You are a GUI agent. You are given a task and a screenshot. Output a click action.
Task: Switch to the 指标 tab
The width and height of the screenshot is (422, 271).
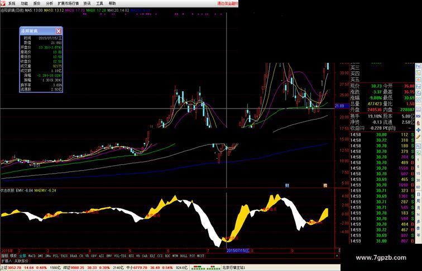[5, 256]
